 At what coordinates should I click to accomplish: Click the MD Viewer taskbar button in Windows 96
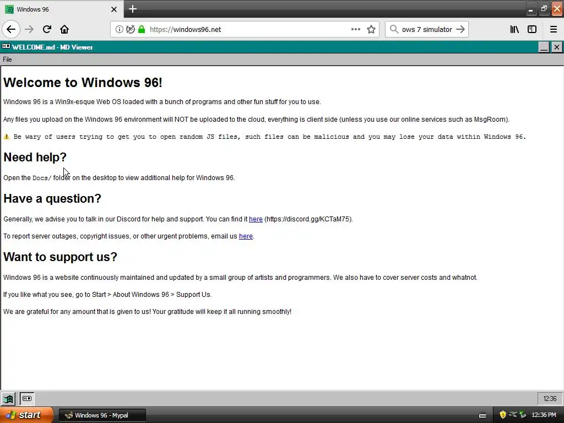click(x=27, y=399)
